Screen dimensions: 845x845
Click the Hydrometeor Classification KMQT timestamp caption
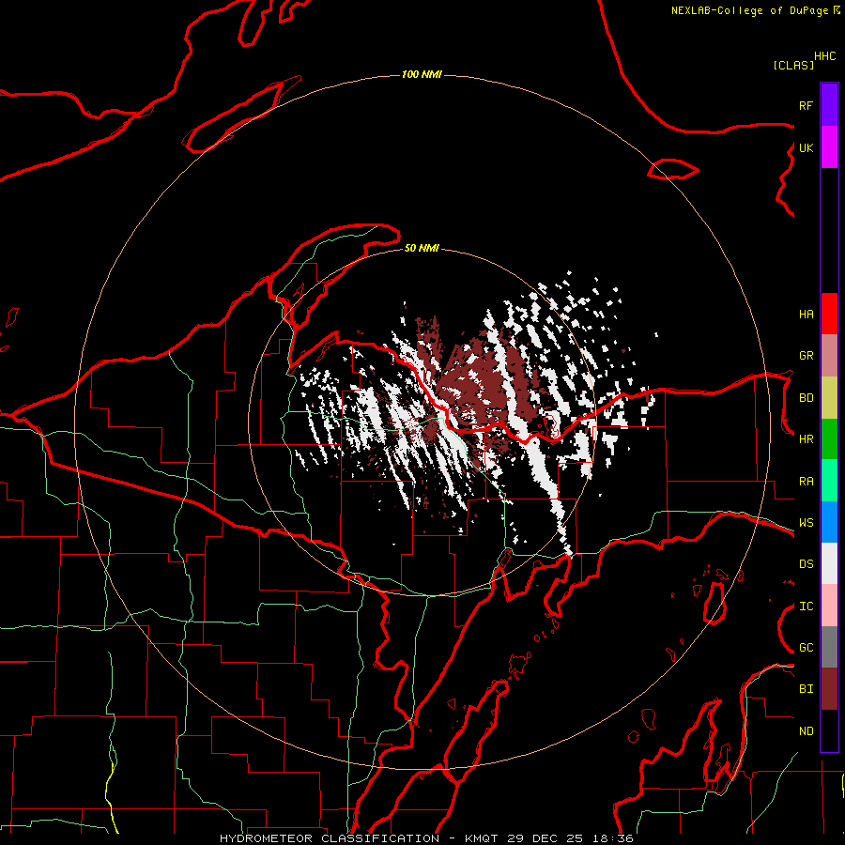(x=426, y=838)
